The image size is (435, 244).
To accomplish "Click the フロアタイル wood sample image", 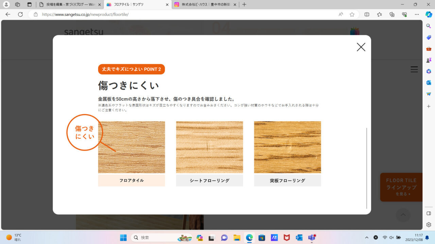I will [132, 147].
